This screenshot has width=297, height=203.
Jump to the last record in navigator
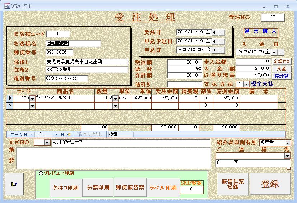click(62, 134)
